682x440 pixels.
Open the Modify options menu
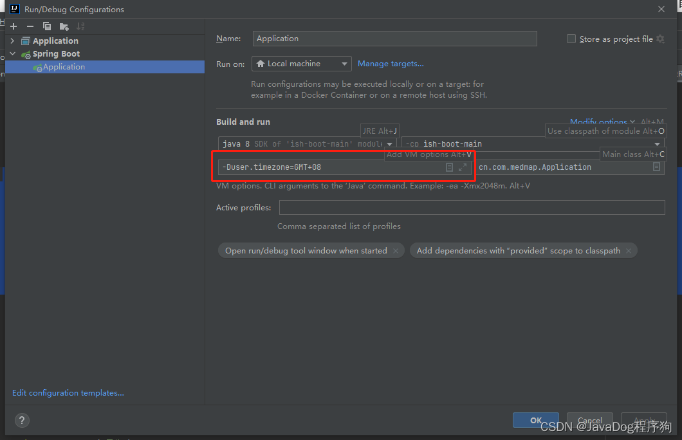[x=602, y=122]
